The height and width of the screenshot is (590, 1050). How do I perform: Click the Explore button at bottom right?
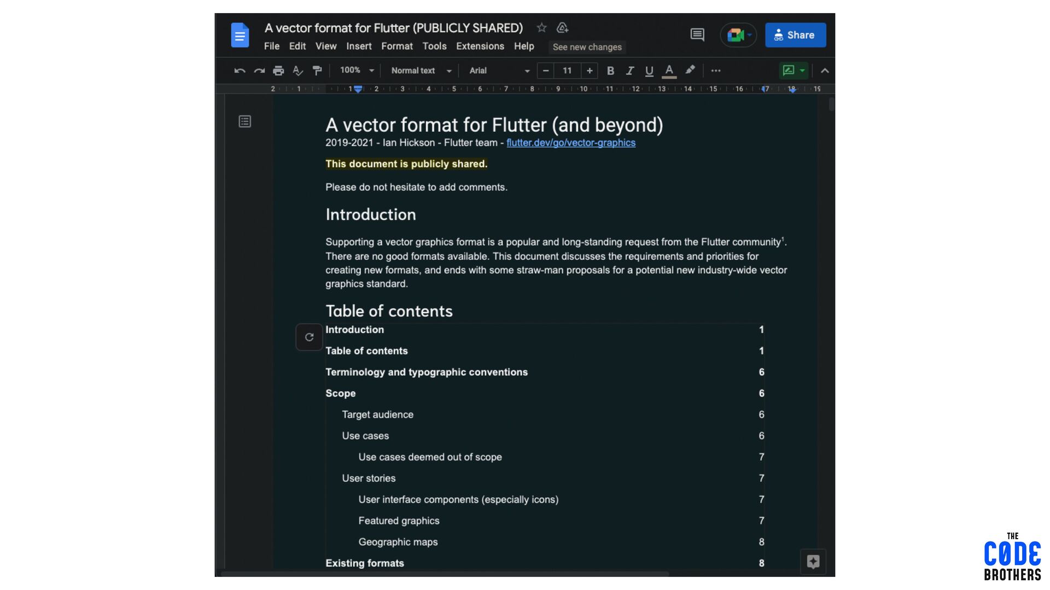(x=813, y=562)
